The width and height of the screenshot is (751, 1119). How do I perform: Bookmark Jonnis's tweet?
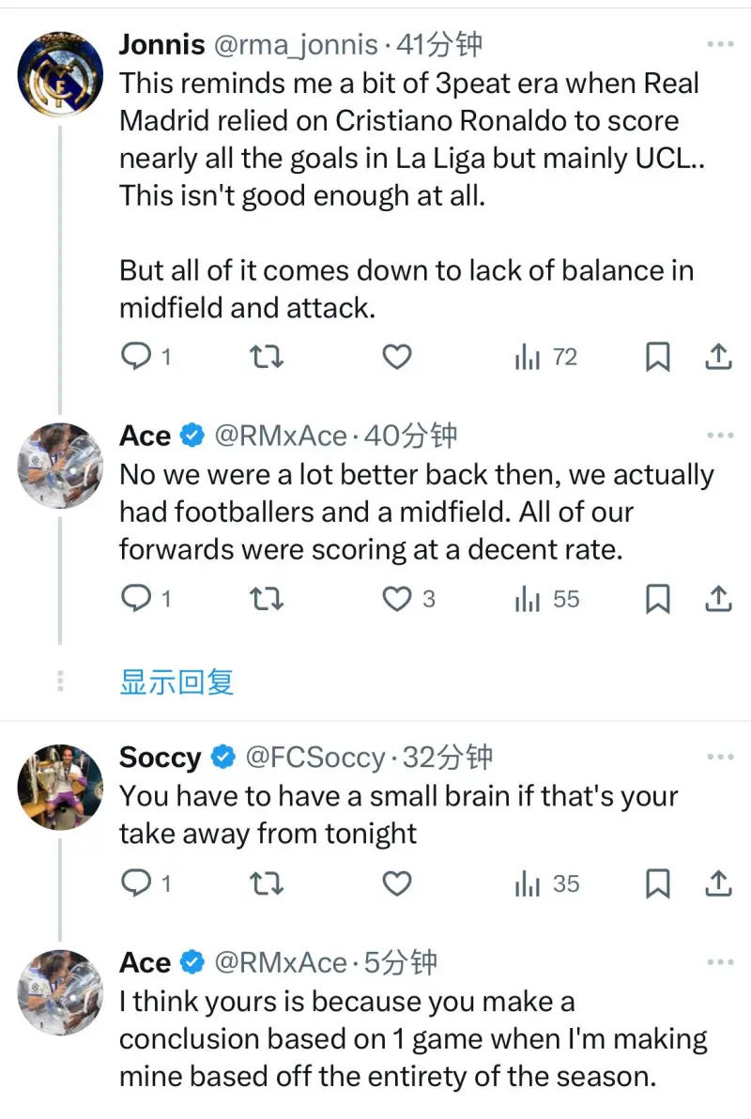click(x=658, y=357)
